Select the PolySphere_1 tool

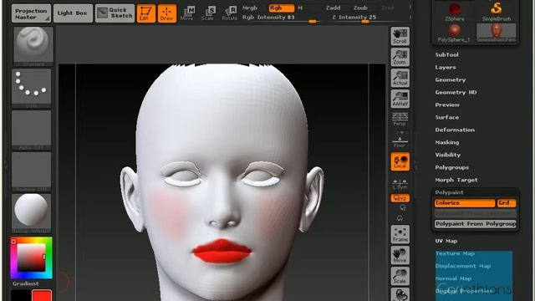click(454, 33)
